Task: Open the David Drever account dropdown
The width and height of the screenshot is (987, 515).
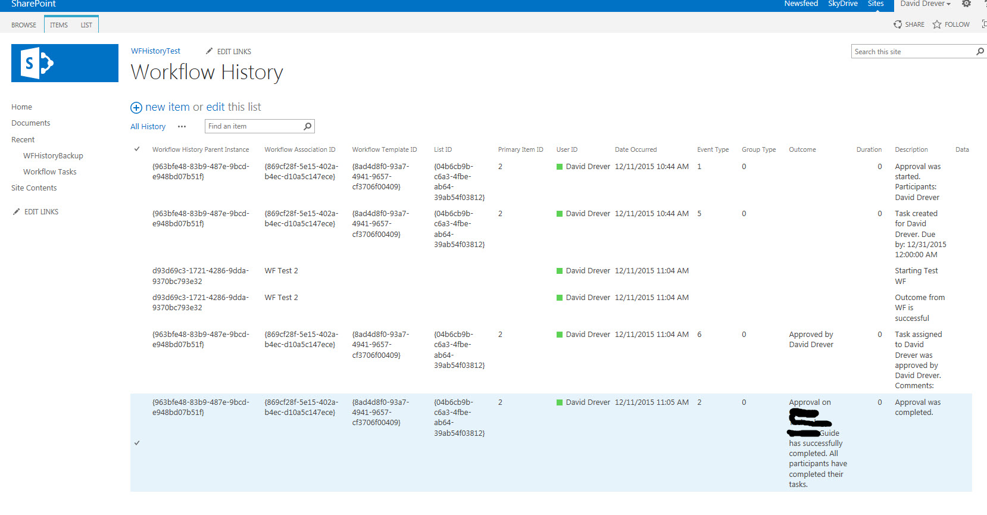Action: [925, 4]
